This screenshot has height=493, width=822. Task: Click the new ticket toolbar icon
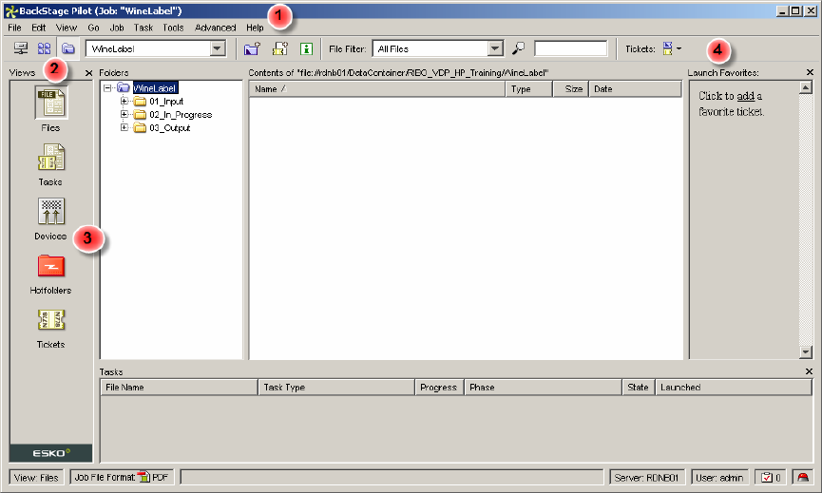point(280,48)
